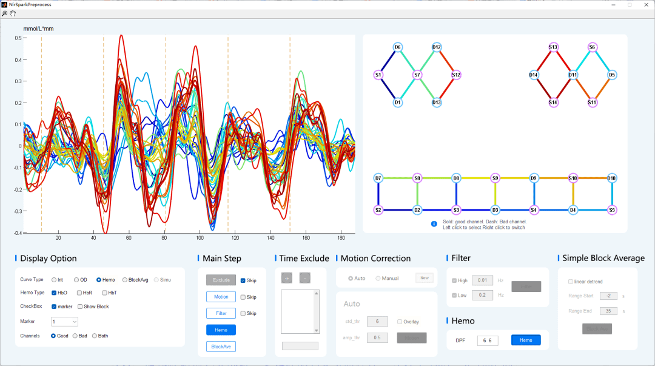Viewport: 655px width, 366px height.
Task: Choose Both channels radio option
Action: [95, 336]
